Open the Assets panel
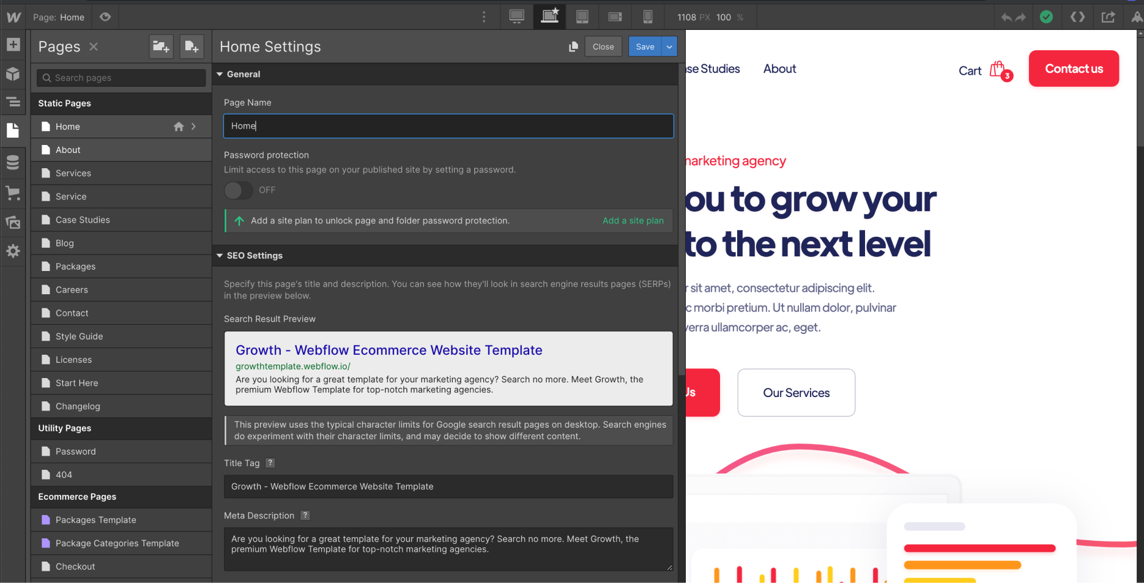This screenshot has width=1144, height=583. [x=13, y=222]
